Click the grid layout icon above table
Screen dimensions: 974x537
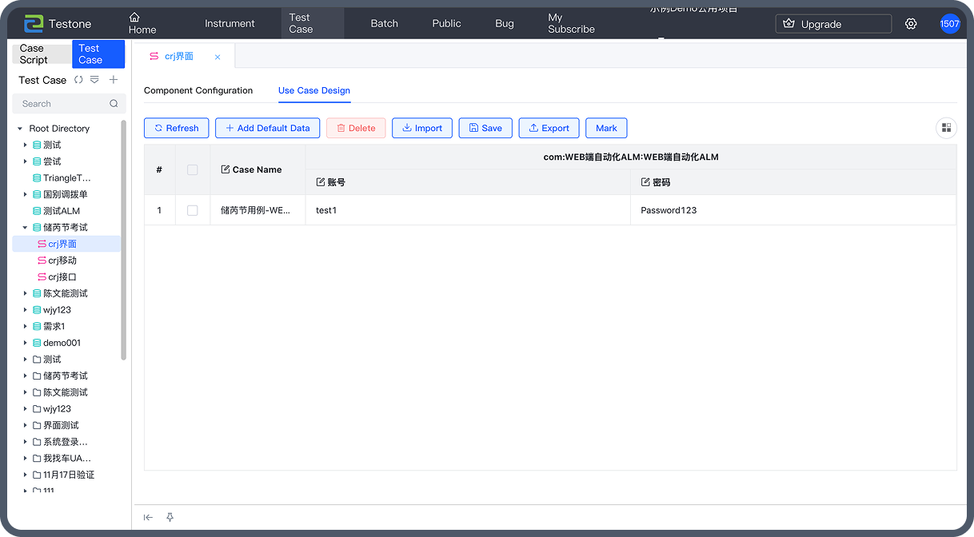click(946, 128)
